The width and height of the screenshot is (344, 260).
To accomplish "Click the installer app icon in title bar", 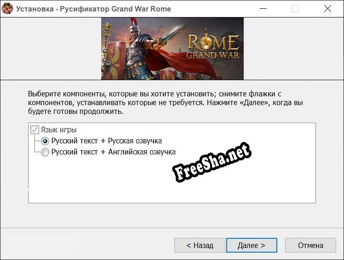I will click(7, 9).
